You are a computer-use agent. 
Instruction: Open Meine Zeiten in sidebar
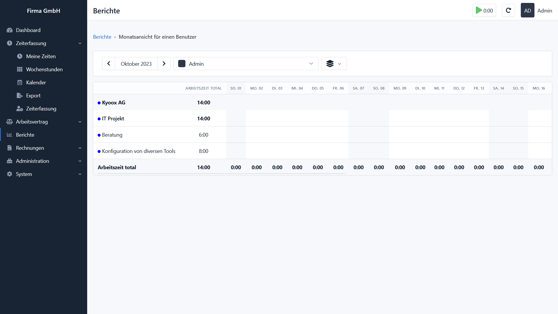(x=41, y=56)
